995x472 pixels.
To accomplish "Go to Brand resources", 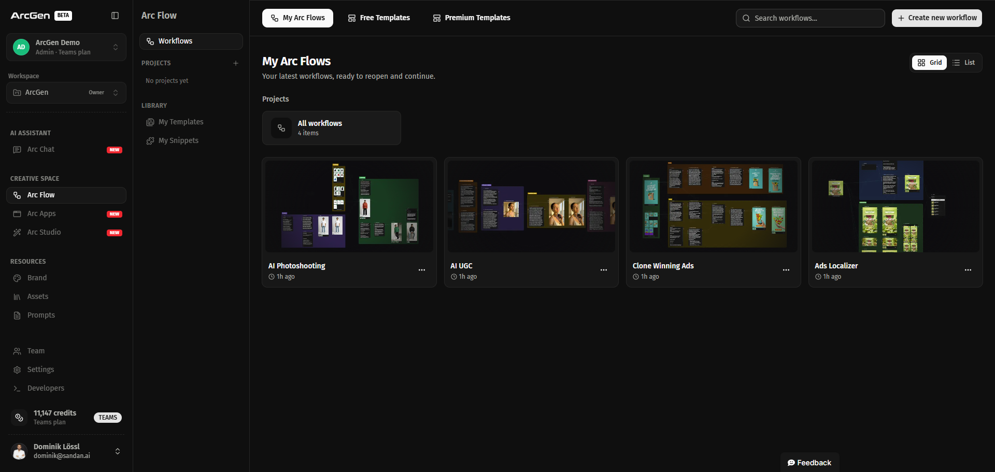I will point(66,278).
